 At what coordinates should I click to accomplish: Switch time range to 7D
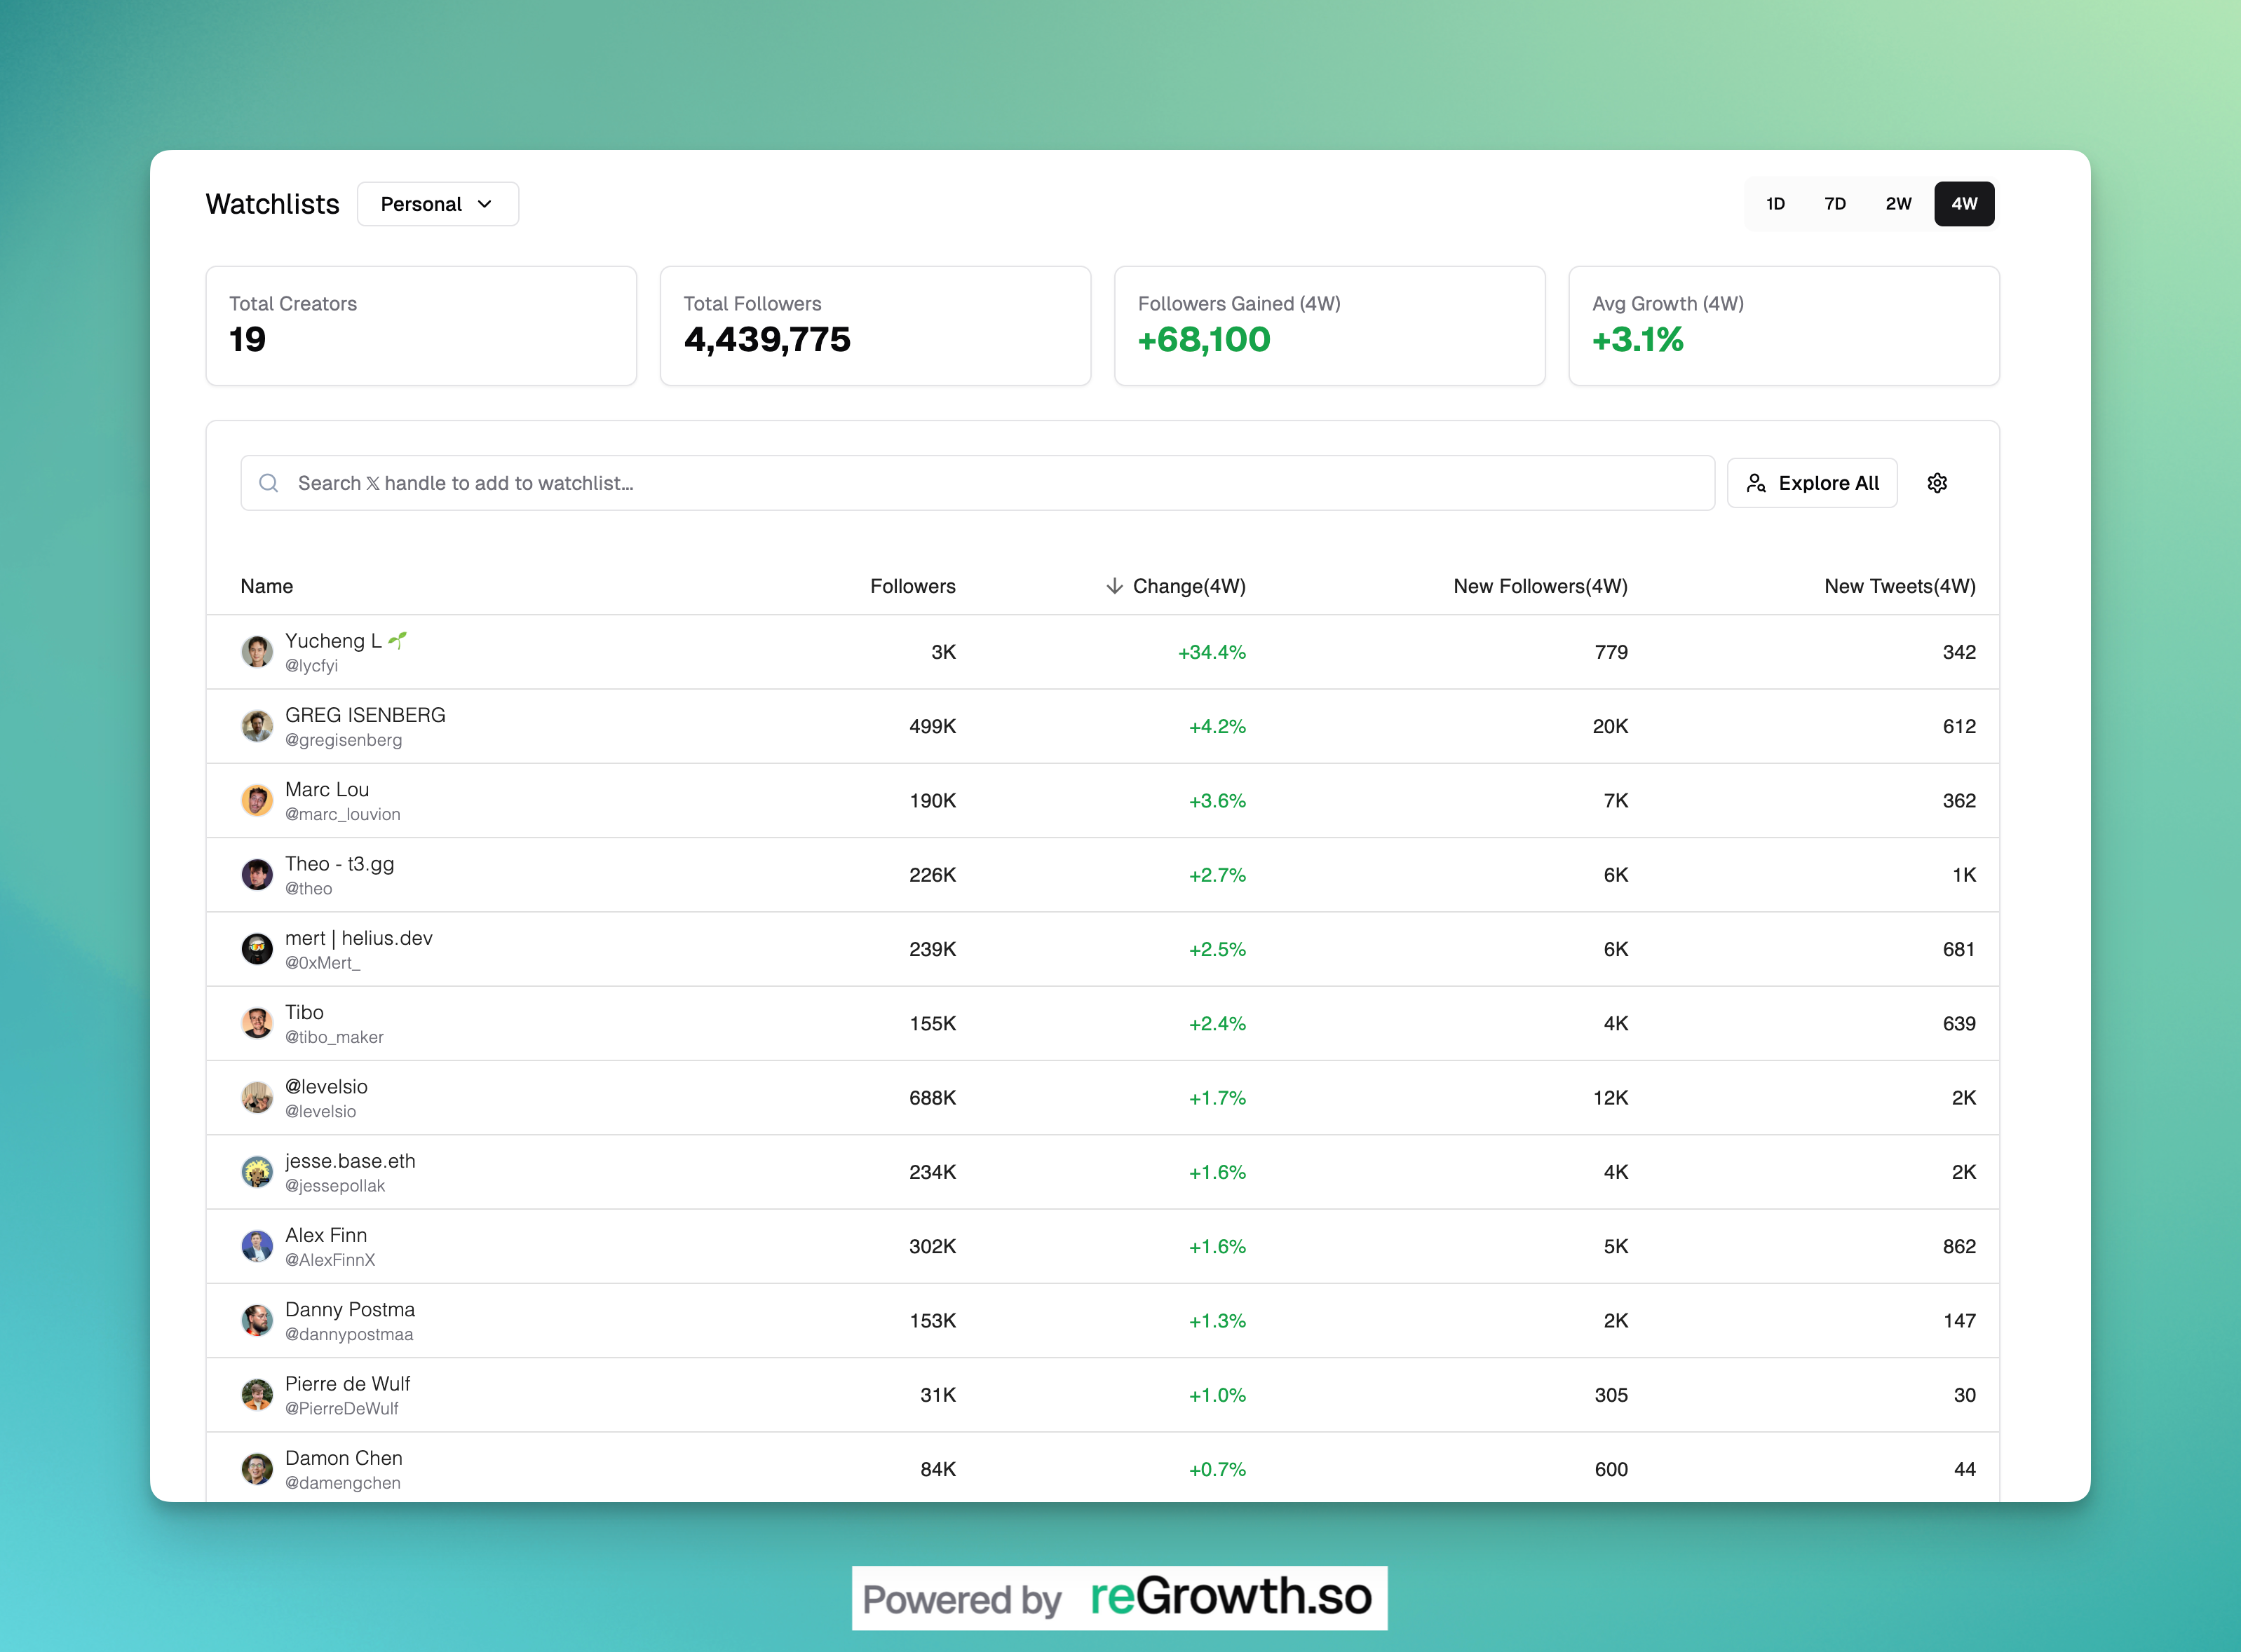coord(1835,204)
